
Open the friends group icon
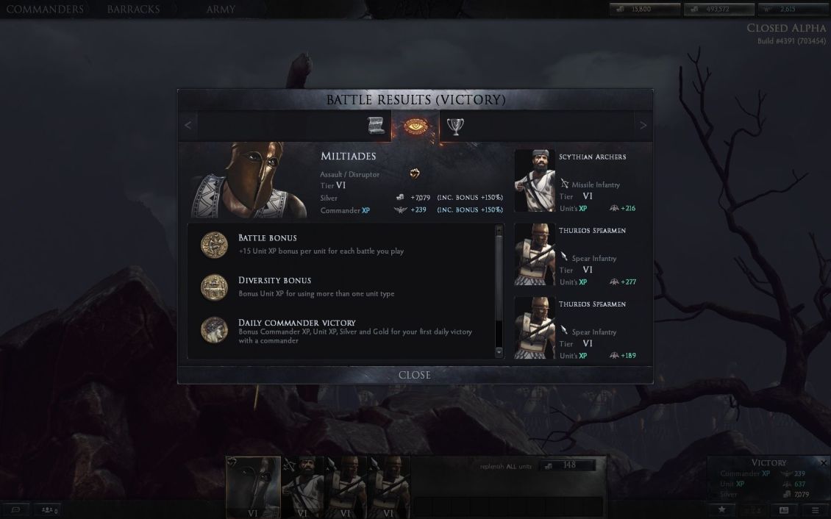(x=49, y=510)
